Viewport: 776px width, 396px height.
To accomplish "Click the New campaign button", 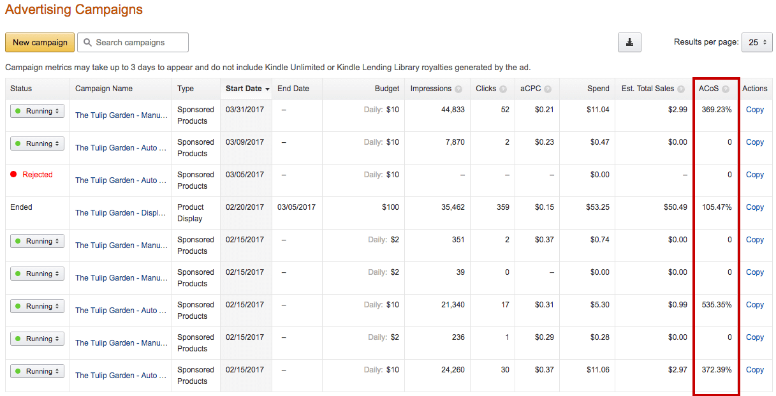I will (x=40, y=43).
